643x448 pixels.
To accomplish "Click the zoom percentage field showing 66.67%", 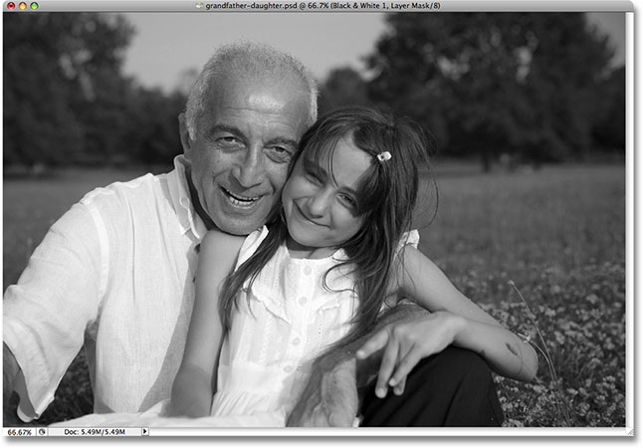I will 19,432.
